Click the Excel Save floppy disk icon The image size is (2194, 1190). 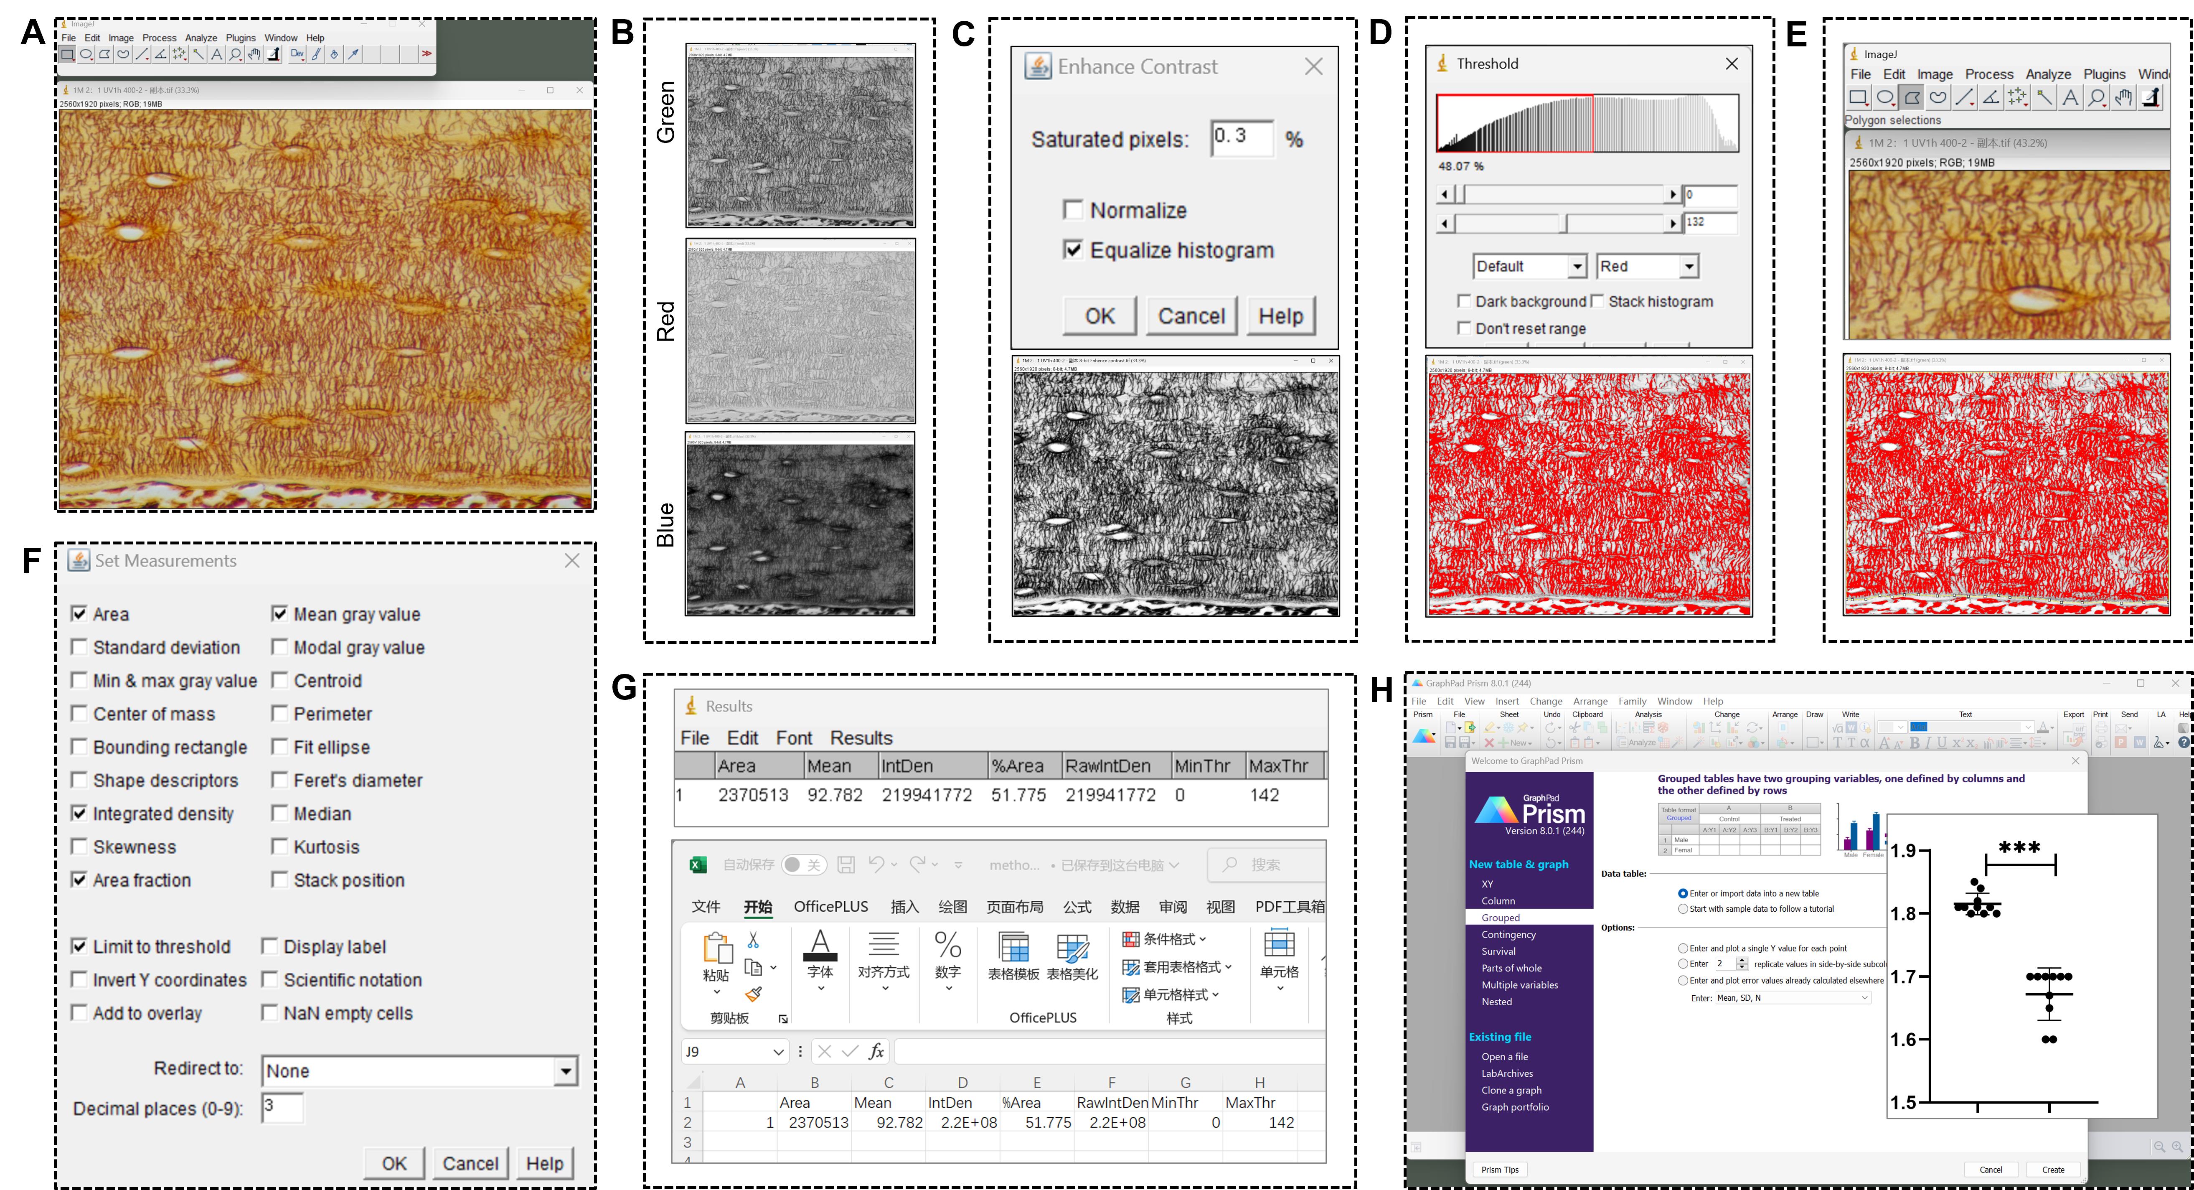click(x=846, y=865)
